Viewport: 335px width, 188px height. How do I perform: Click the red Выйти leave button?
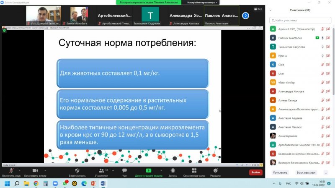tap(255, 172)
